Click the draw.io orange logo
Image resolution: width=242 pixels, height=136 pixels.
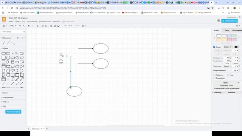4,19
